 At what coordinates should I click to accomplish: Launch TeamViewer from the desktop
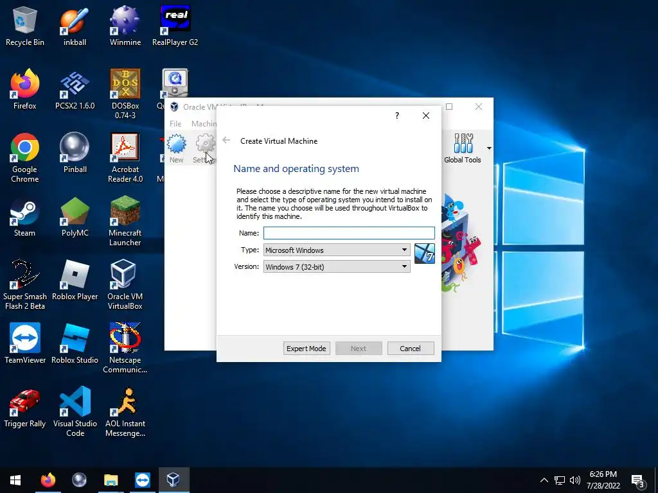25,344
